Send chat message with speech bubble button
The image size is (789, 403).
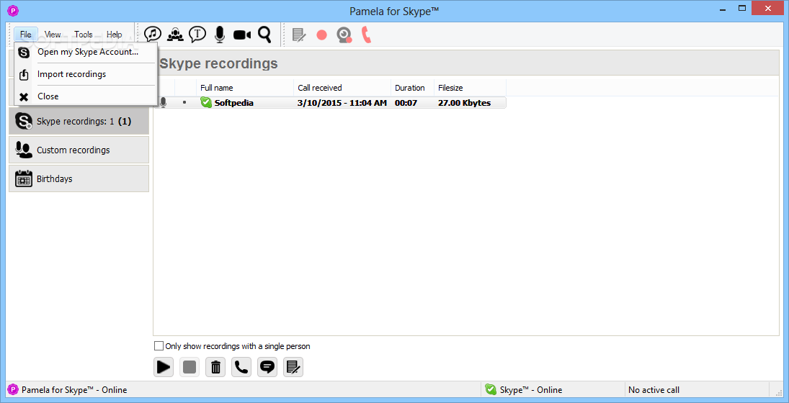click(267, 367)
